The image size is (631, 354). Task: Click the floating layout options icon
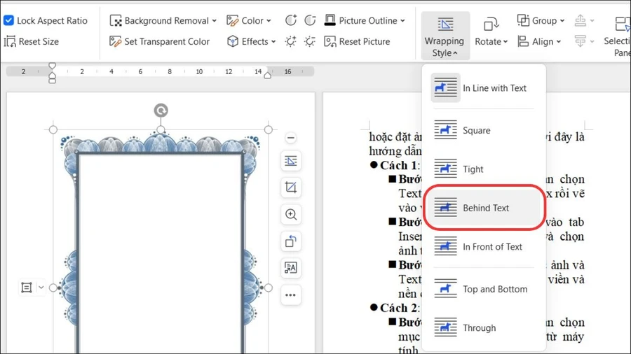coord(290,162)
